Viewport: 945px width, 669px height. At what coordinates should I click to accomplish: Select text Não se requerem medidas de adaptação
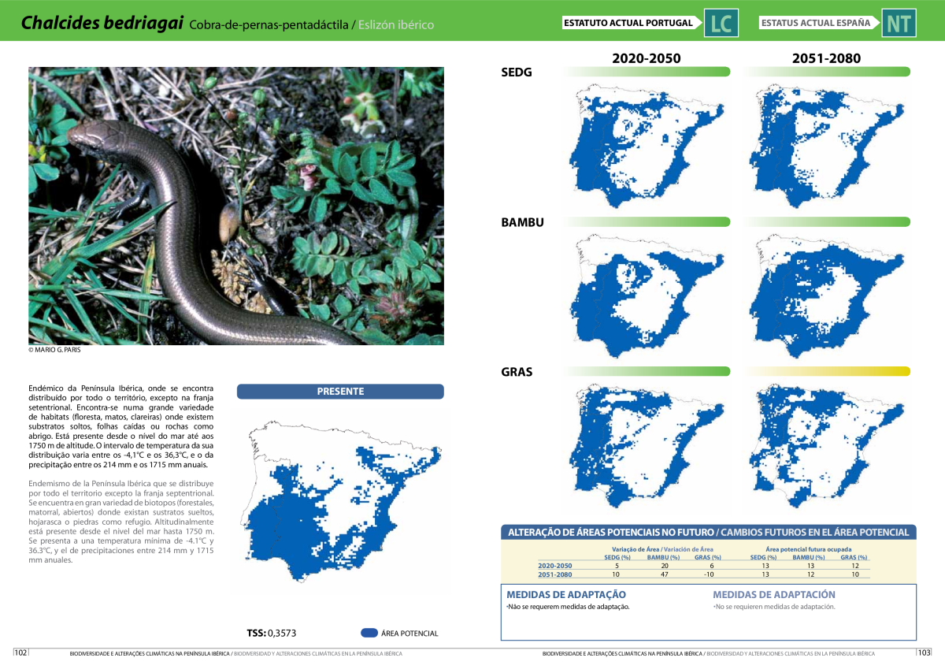(568, 607)
